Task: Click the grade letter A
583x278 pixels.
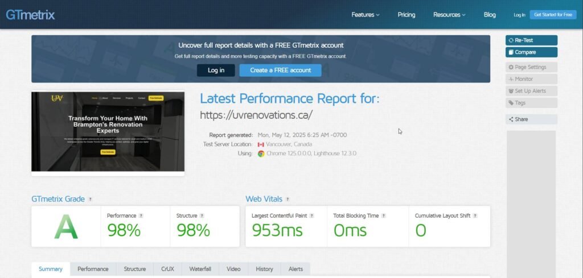Action: click(66, 227)
